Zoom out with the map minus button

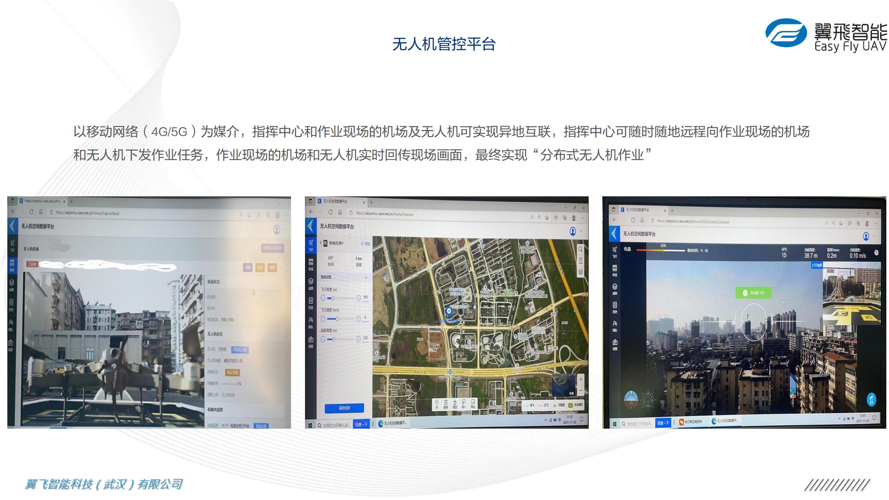pos(581,390)
